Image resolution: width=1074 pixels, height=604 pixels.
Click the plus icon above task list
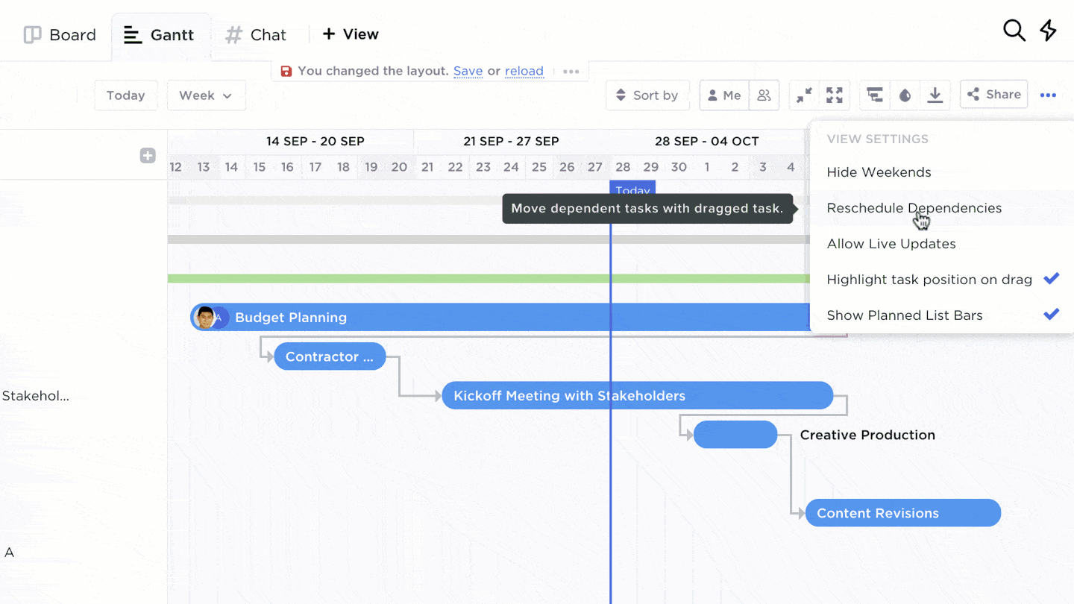148,155
